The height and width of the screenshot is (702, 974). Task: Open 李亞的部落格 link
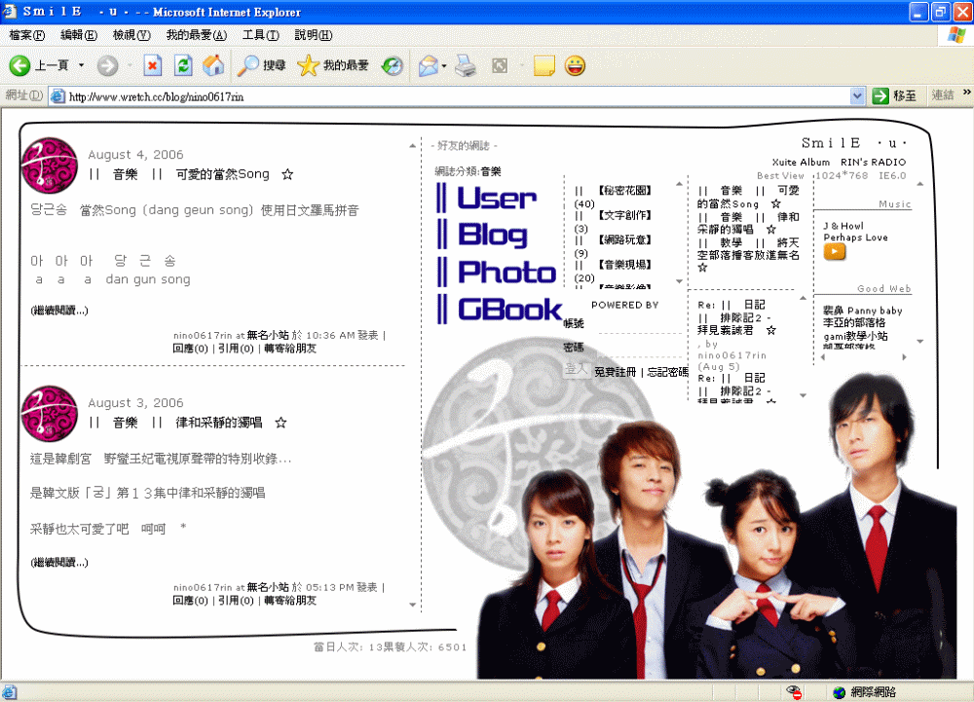[854, 322]
